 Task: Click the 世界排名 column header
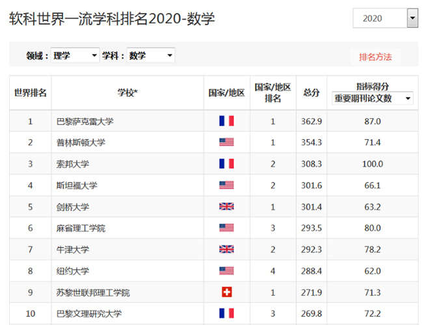[30, 92]
